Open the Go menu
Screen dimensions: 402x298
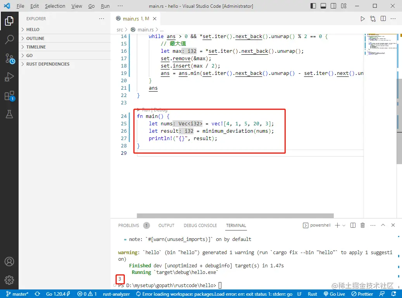pos(91,6)
